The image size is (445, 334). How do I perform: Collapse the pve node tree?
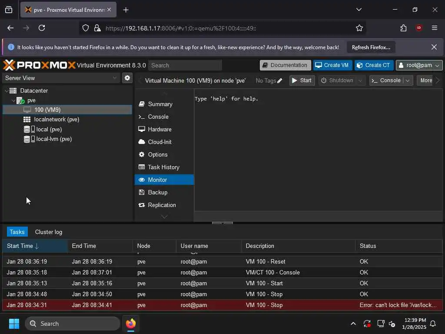click(x=13, y=100)
